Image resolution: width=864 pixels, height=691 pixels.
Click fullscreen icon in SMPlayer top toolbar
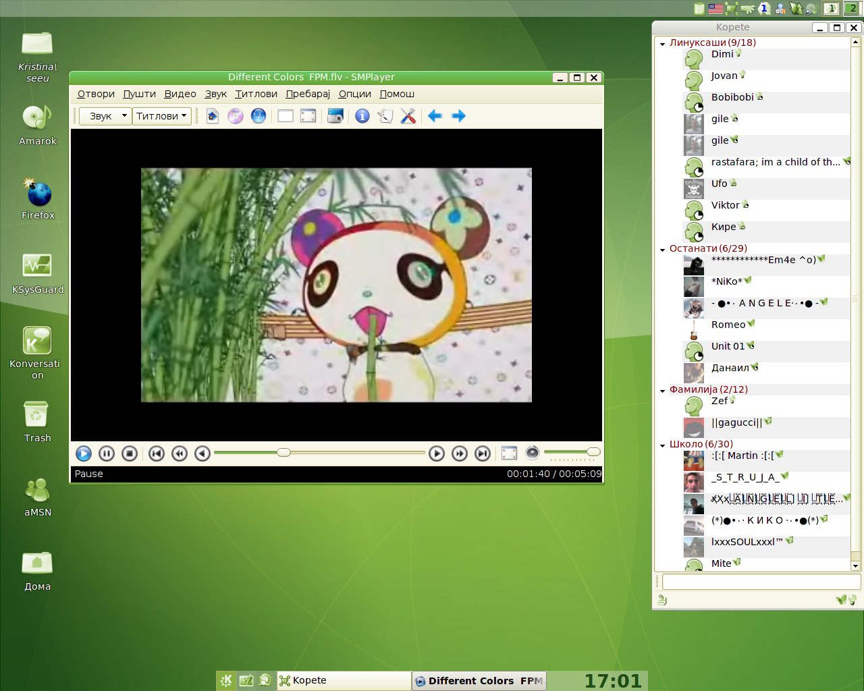pyautogui.click(x=308, y=116)
